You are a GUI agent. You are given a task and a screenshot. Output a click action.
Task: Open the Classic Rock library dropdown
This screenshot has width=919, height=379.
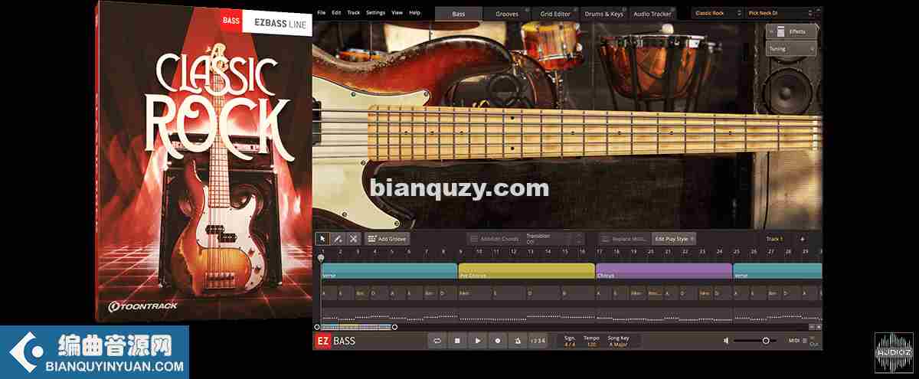(x=717, y=14)
